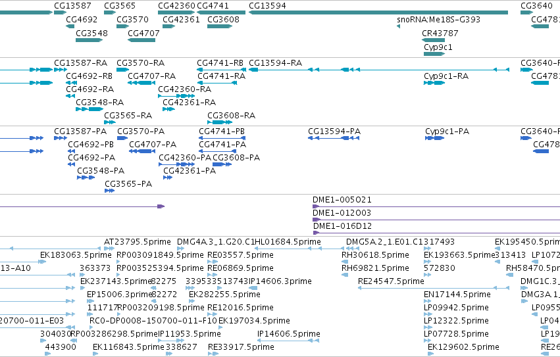Select the CG4692 gene label

pyautogui.click(x=82, y=19)
